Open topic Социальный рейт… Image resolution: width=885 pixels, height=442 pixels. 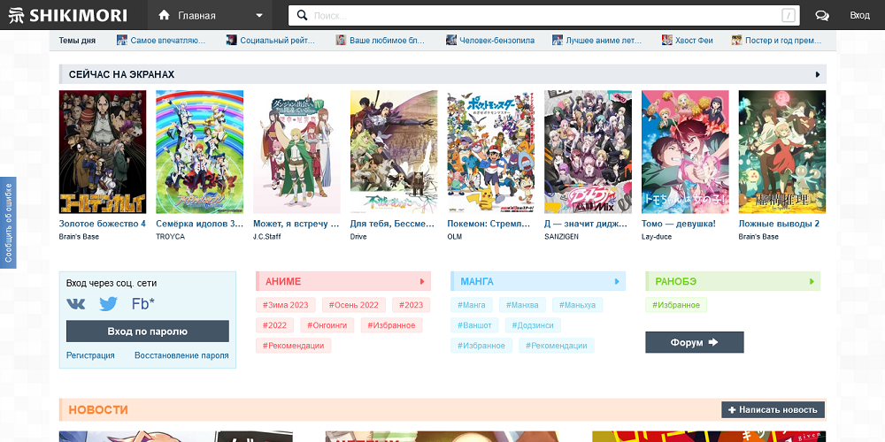point(277,40)
